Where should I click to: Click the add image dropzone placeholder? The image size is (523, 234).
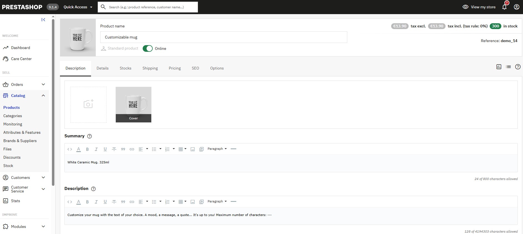89,105
